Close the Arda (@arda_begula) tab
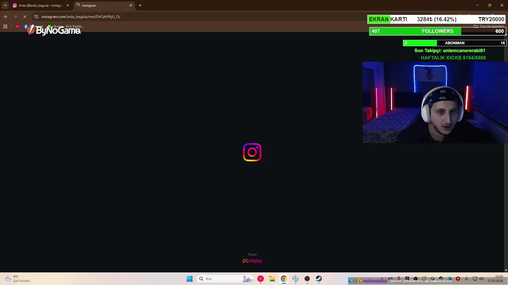 coord(67,6)
